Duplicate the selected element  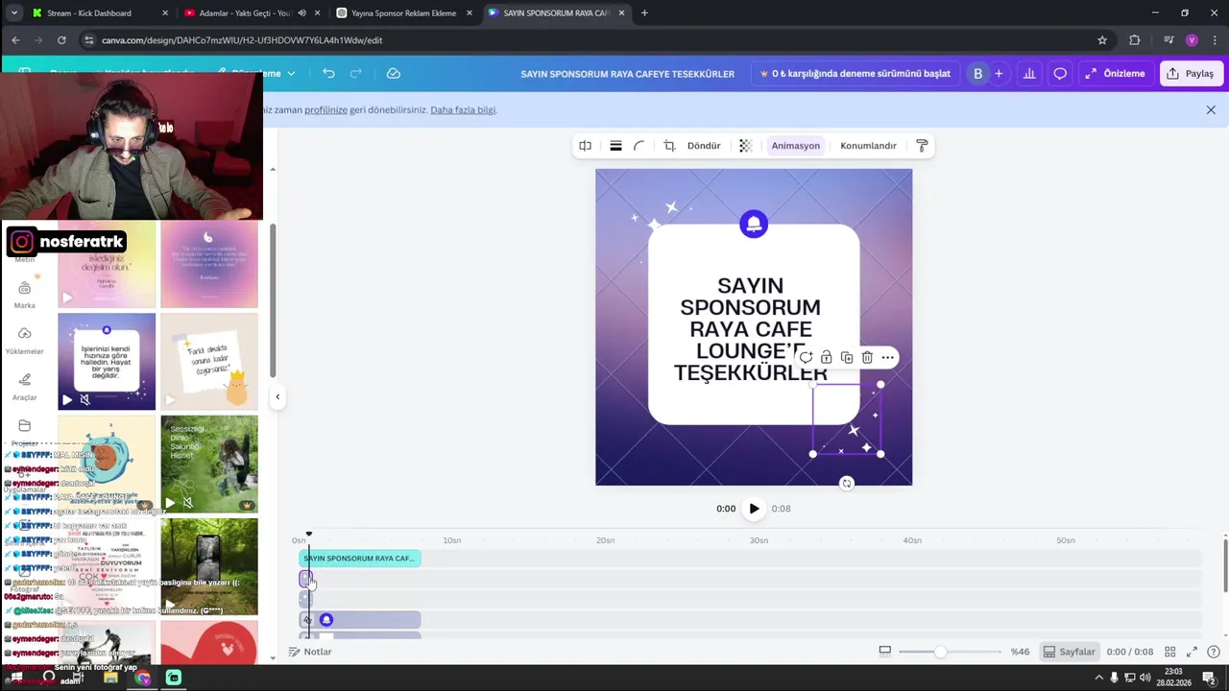[x=847, y=357]
